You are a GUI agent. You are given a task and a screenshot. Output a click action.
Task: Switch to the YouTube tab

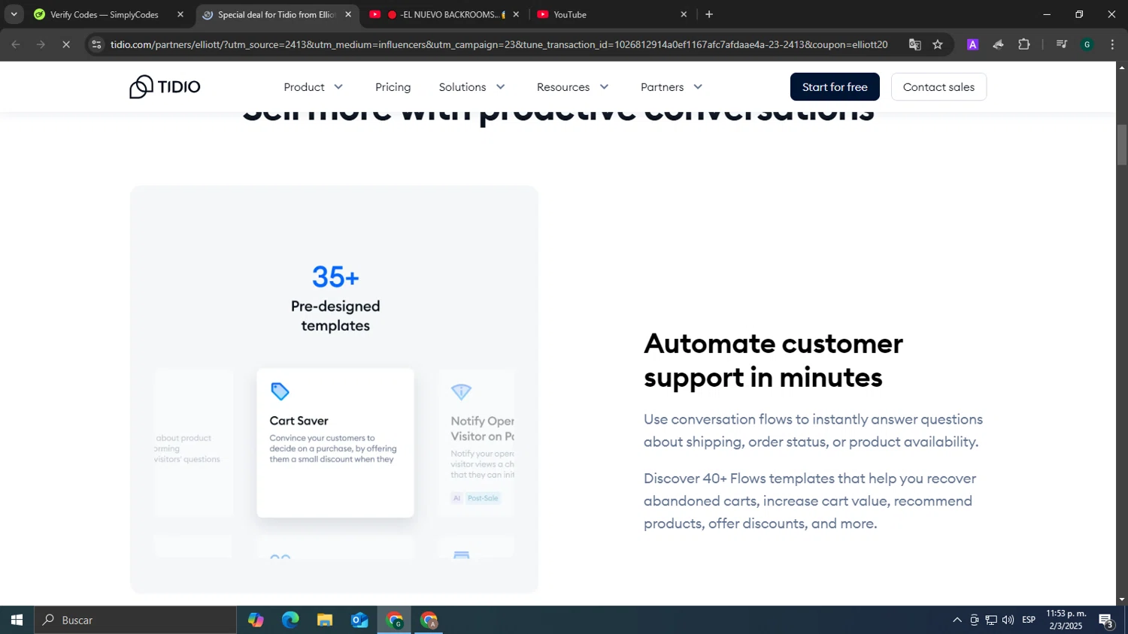pos(611,14)
